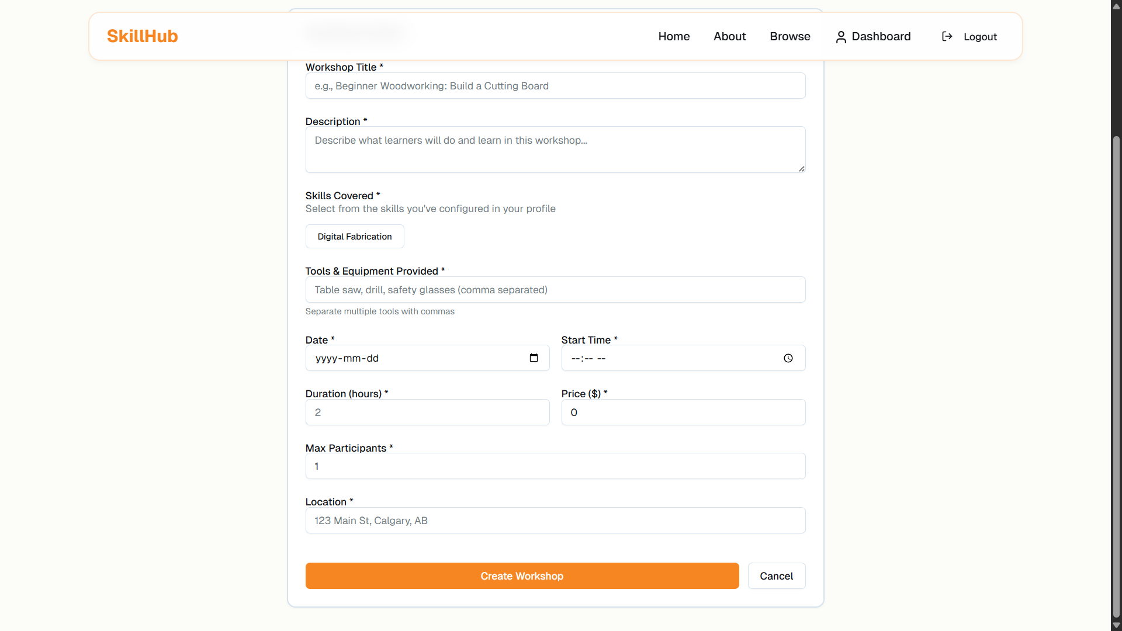Click the Location address field

coord(555,521)
